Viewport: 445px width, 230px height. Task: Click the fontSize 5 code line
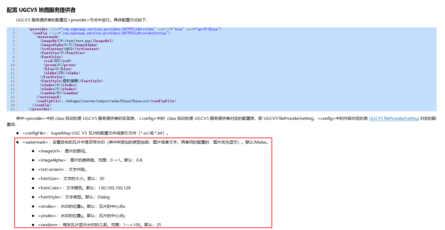[x=63, y=53]
